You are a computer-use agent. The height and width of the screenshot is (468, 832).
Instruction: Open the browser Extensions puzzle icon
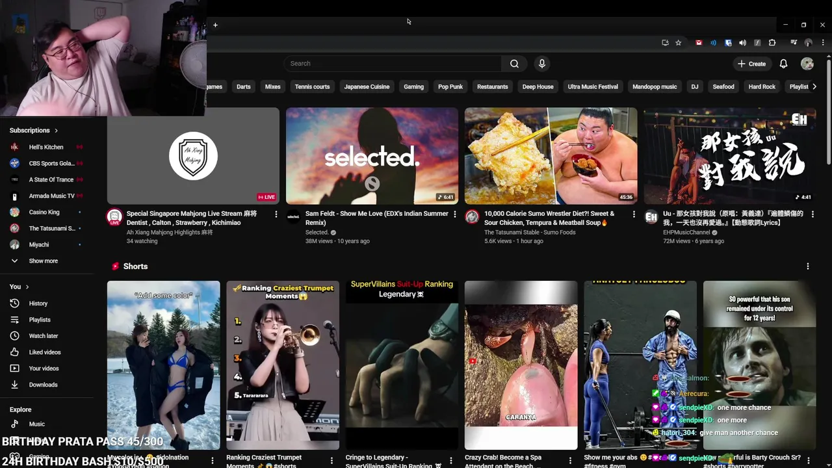tap(772, 43)
